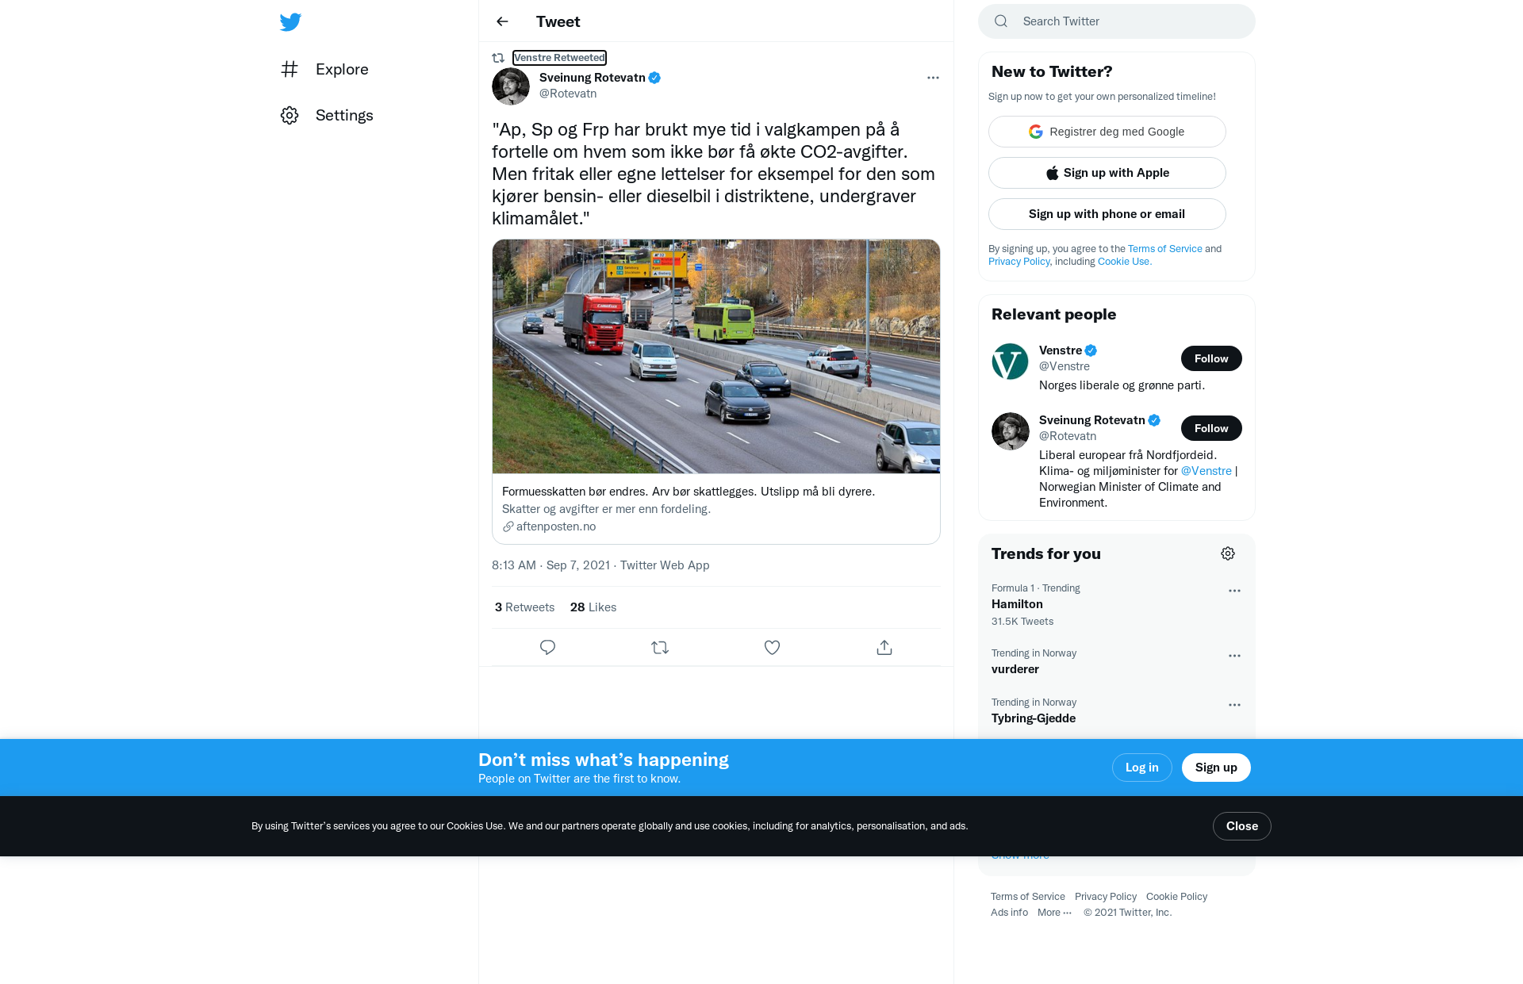
Task: Go back using the arrow icon
Action: [502, 21]
